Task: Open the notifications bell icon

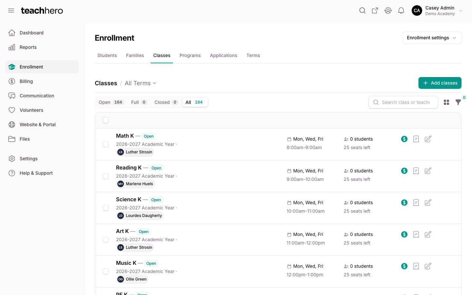Action: pos(401,10)
